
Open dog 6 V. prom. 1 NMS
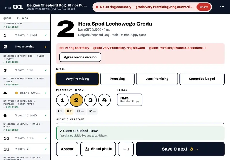point(25,115)
